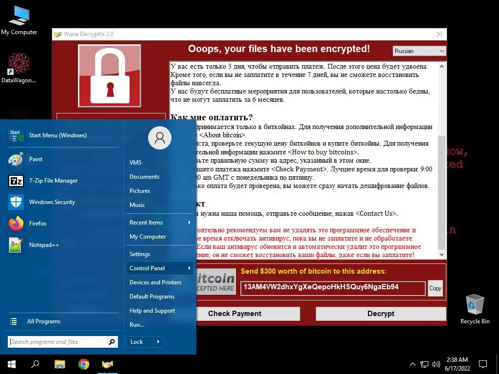The width and height of the screenshot is (499, 374).
Task: Expand the Lock options arrow
Action: [158, 342]
